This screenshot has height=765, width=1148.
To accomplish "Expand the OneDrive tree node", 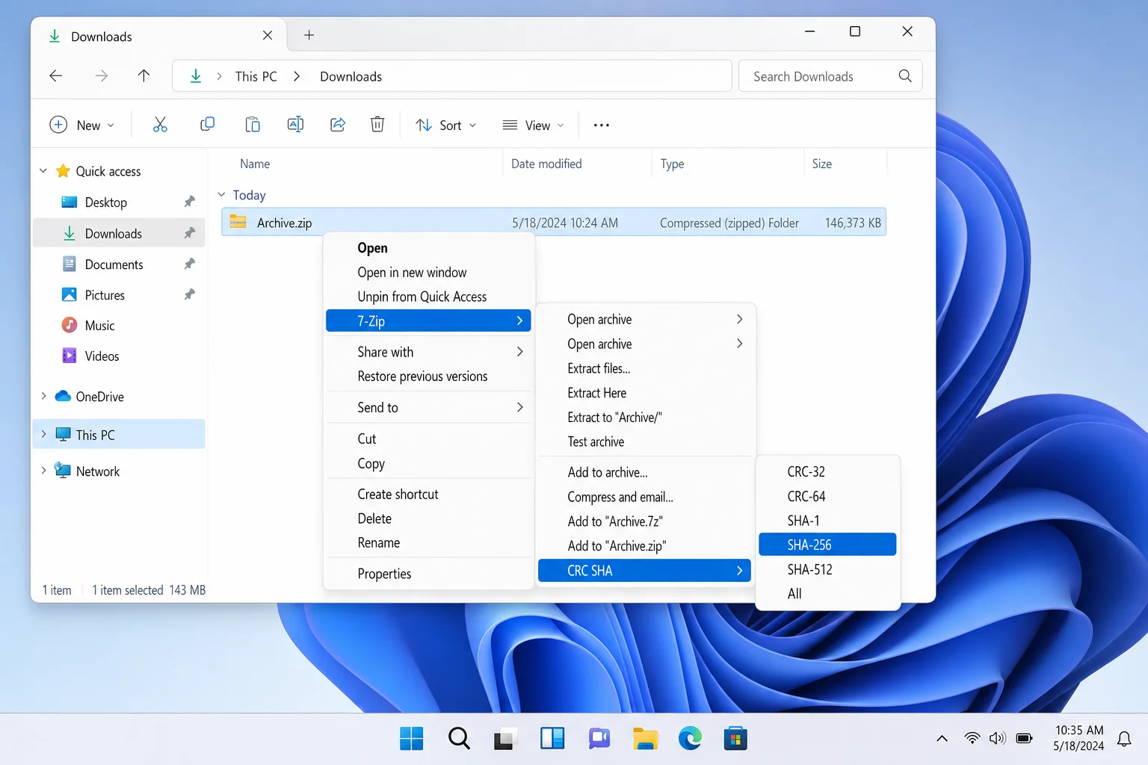I will (x=43, y=396).
